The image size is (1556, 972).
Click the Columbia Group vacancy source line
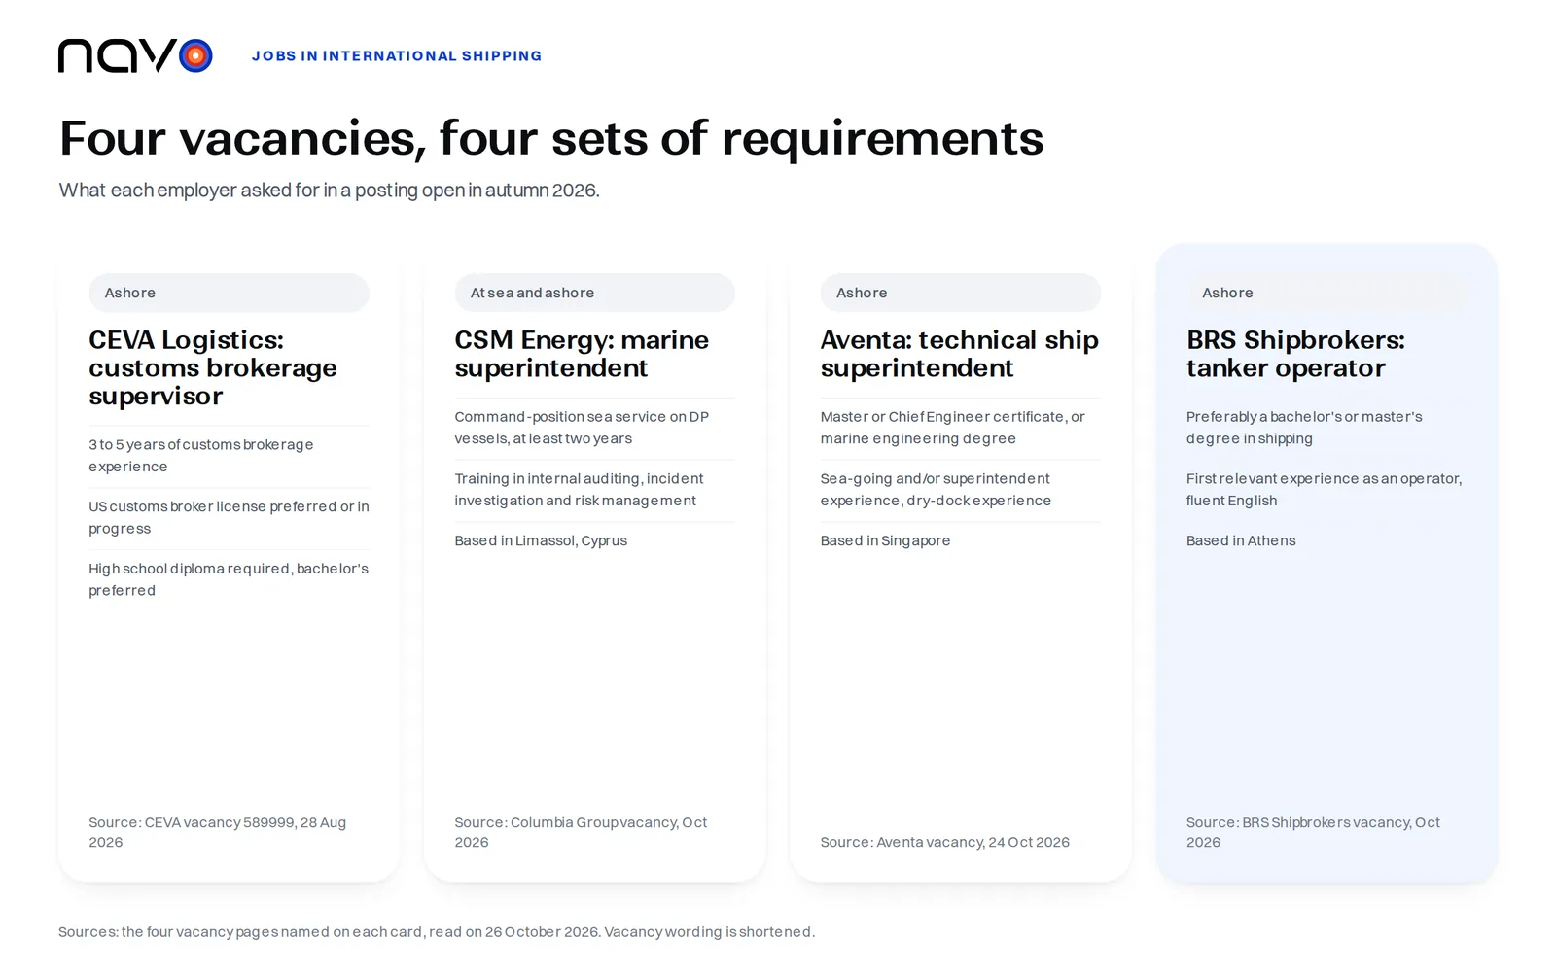581,833
